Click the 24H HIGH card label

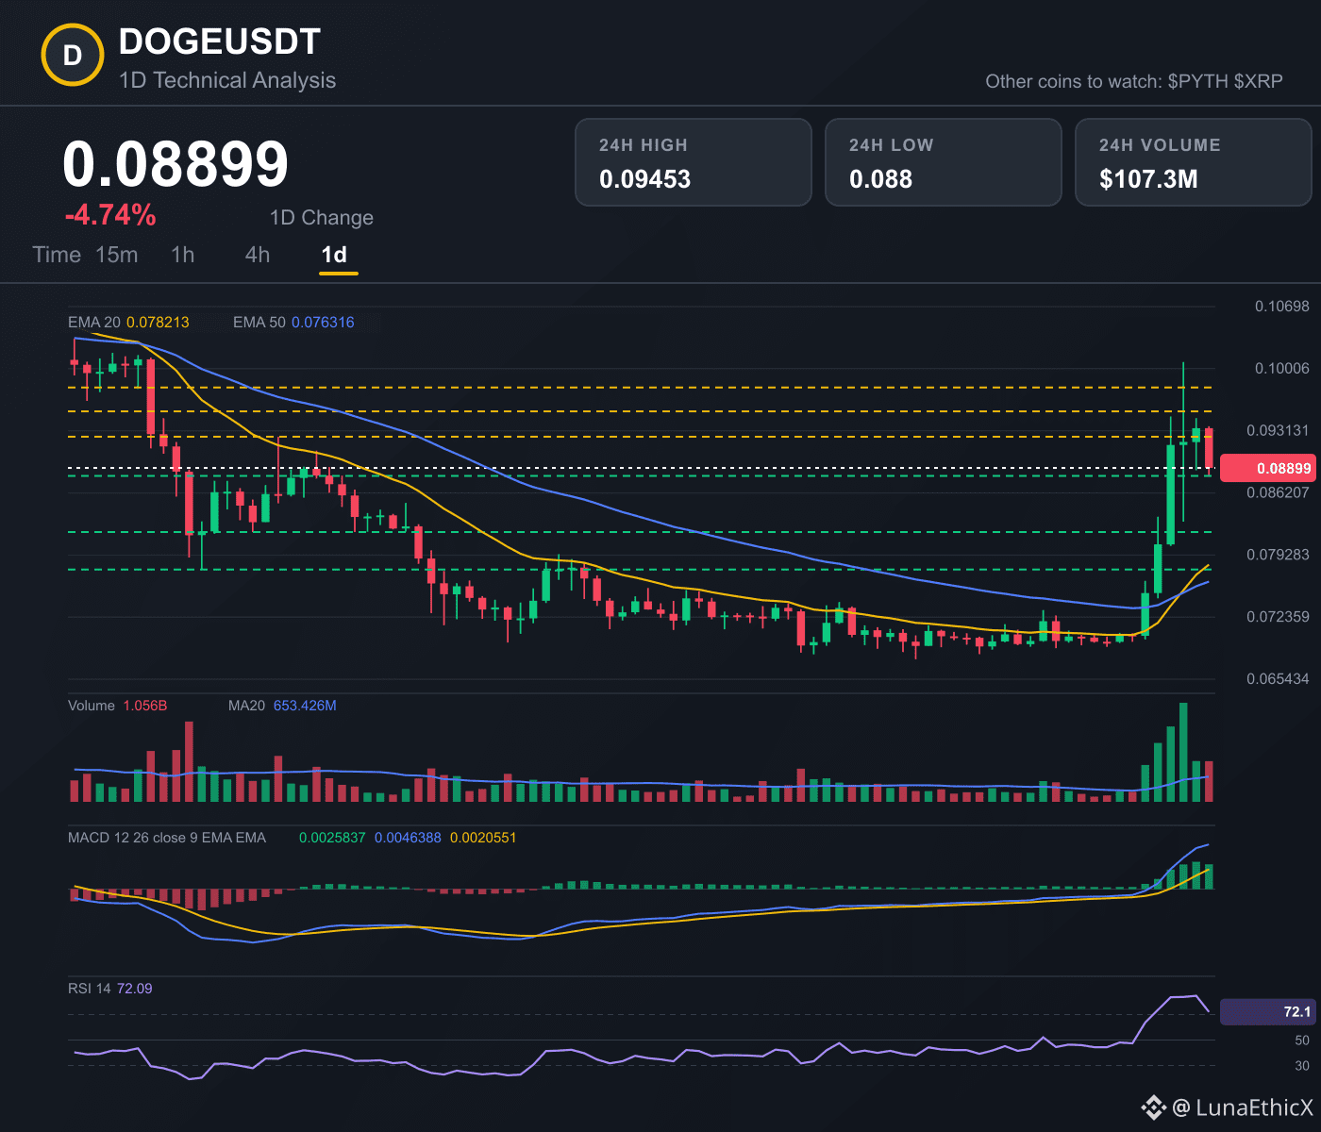[x=644, y=145]
